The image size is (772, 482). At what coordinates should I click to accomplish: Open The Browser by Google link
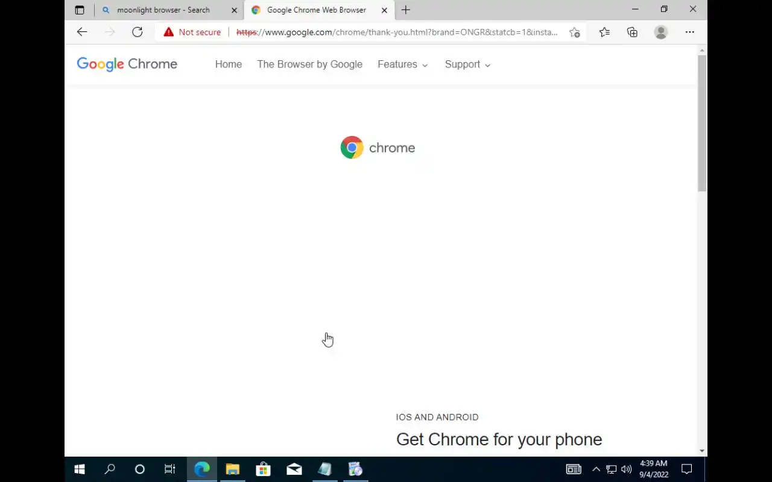[x=310, y=64]
